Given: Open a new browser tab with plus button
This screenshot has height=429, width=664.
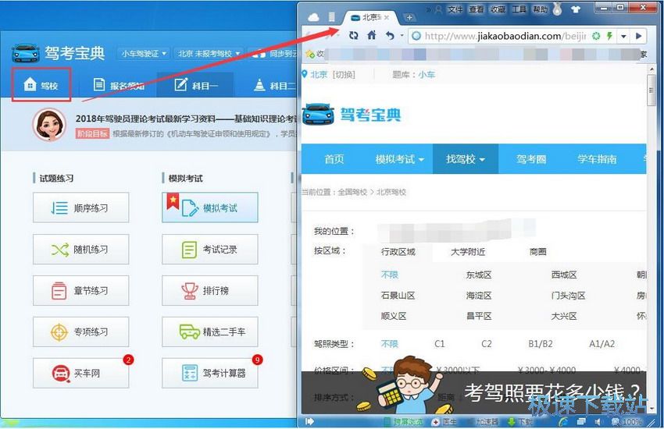Looking at the screenshot, I should coord(409,17).
